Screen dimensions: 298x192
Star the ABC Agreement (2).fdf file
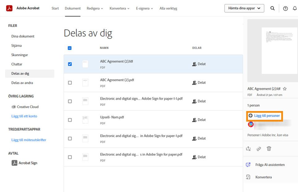(284, 89)
